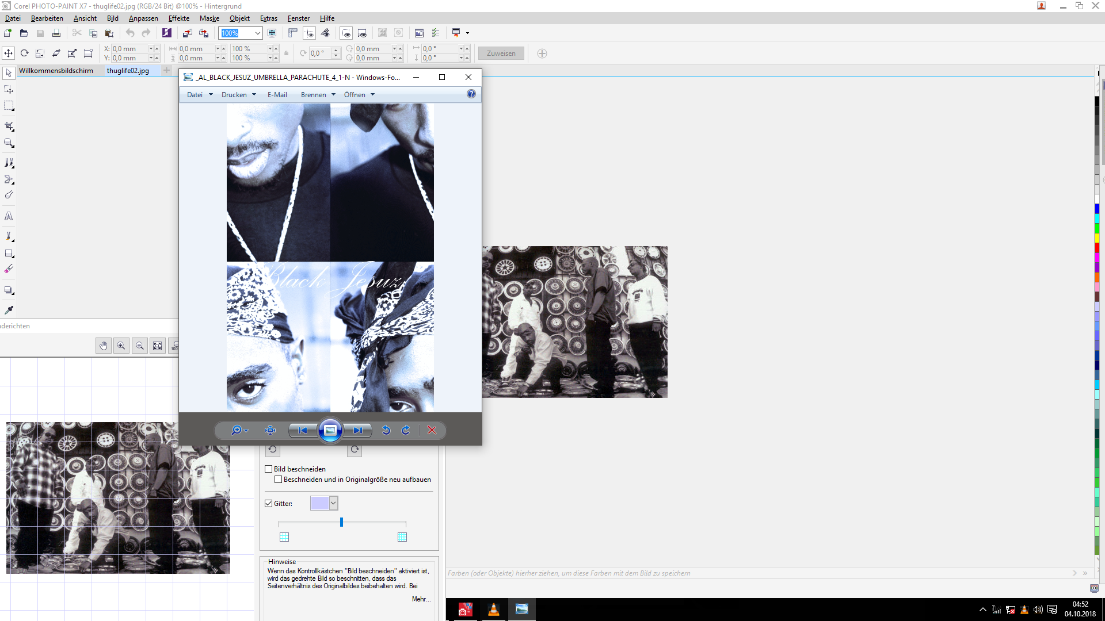The width and height of the screenshot is (1105, 621).
Task: Open VLC from the Windows taskbar
Action: click(x=493, y=609)
